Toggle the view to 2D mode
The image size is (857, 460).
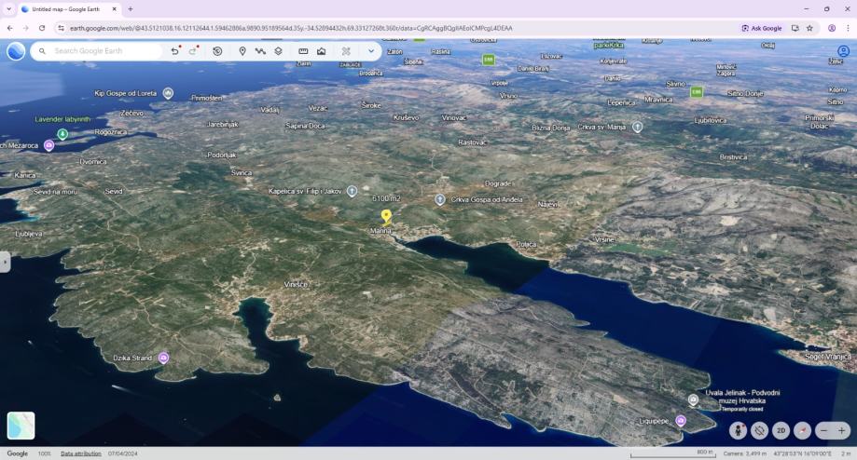[x=781, y=430]
